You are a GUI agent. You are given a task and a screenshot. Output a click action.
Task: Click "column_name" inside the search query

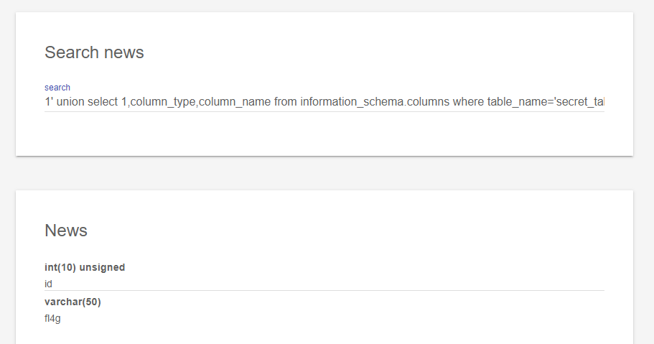pos(235,102)
